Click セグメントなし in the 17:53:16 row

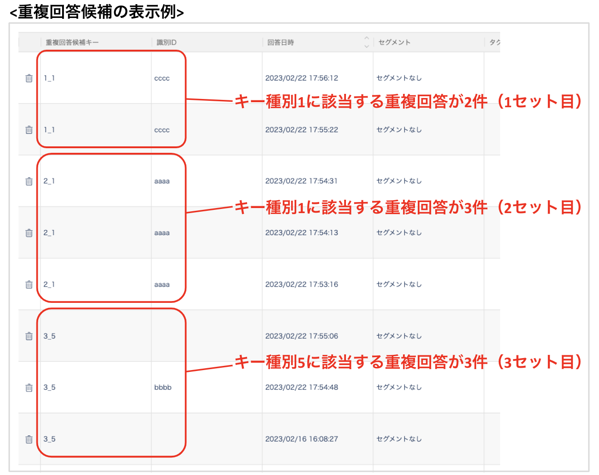399,284
